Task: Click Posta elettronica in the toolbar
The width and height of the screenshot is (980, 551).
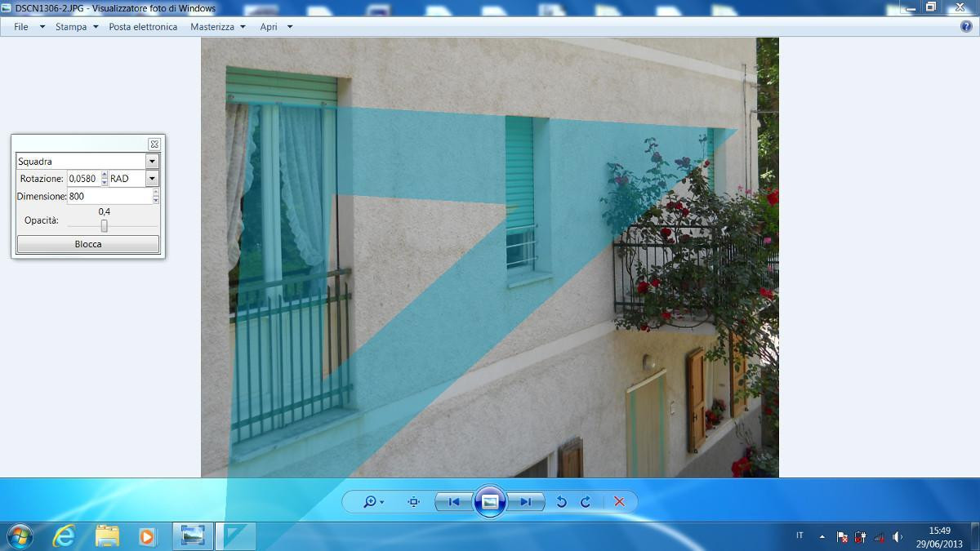Action: click(x=143, y=27)
